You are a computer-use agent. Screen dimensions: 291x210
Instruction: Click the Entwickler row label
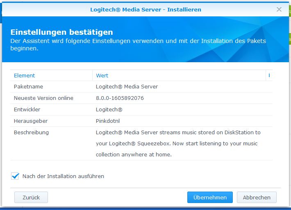point(27,110)
